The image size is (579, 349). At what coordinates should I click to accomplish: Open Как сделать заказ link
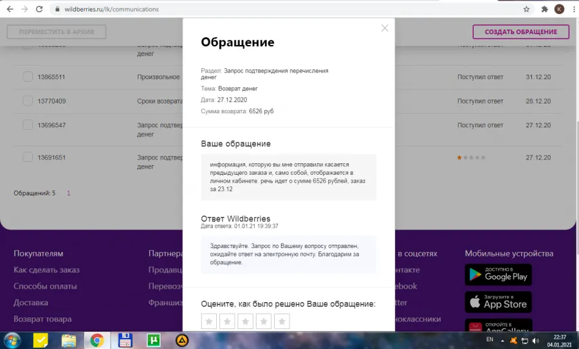tap(46, 270)
